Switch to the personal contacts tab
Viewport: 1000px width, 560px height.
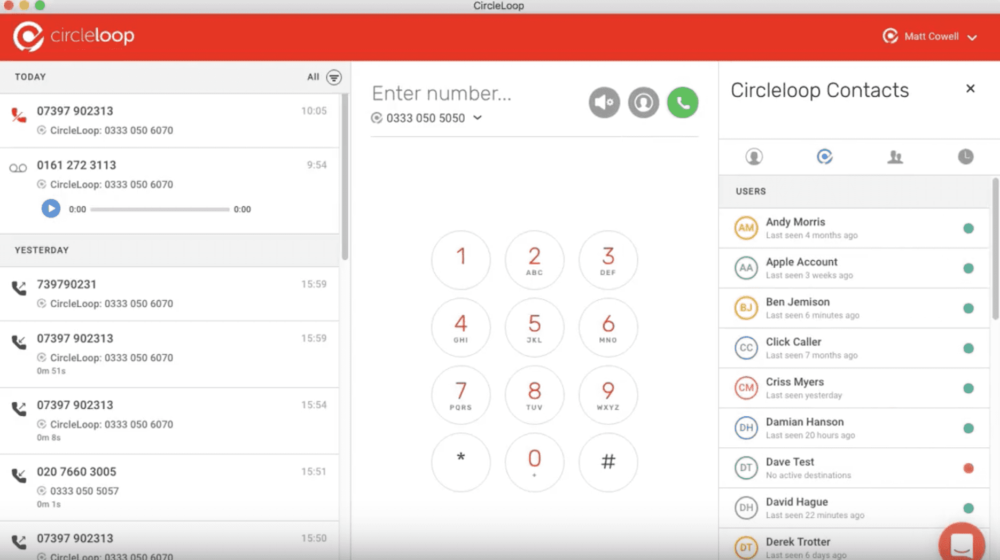pos(754,157)
